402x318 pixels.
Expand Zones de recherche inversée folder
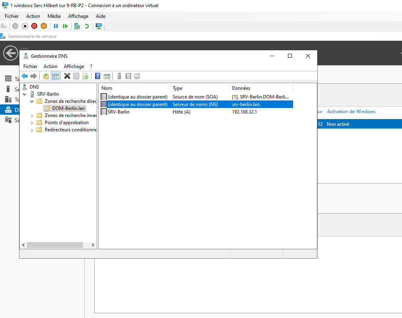(32, 115)
